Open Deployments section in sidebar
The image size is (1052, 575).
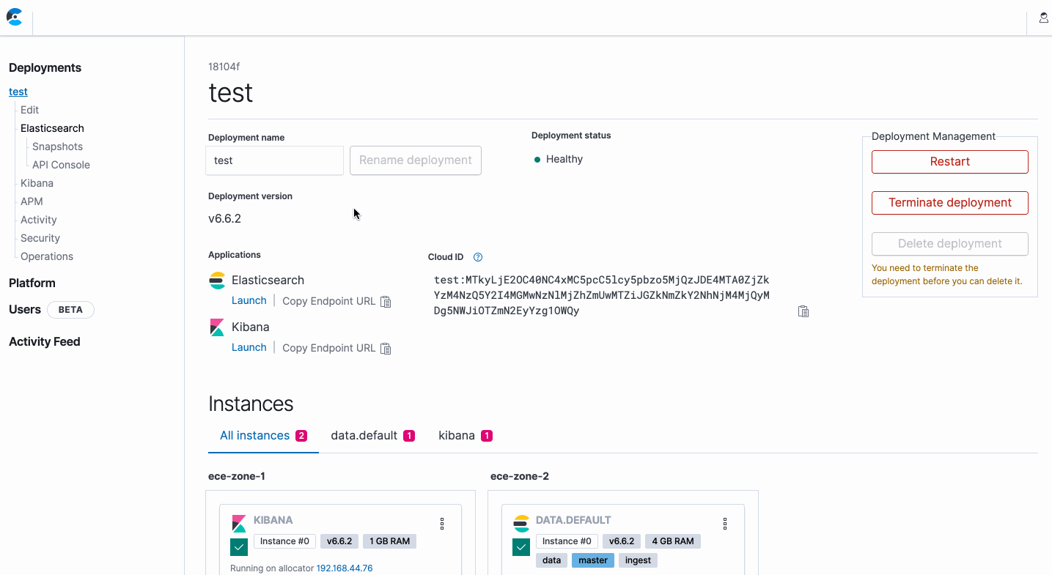pos(45,67)
